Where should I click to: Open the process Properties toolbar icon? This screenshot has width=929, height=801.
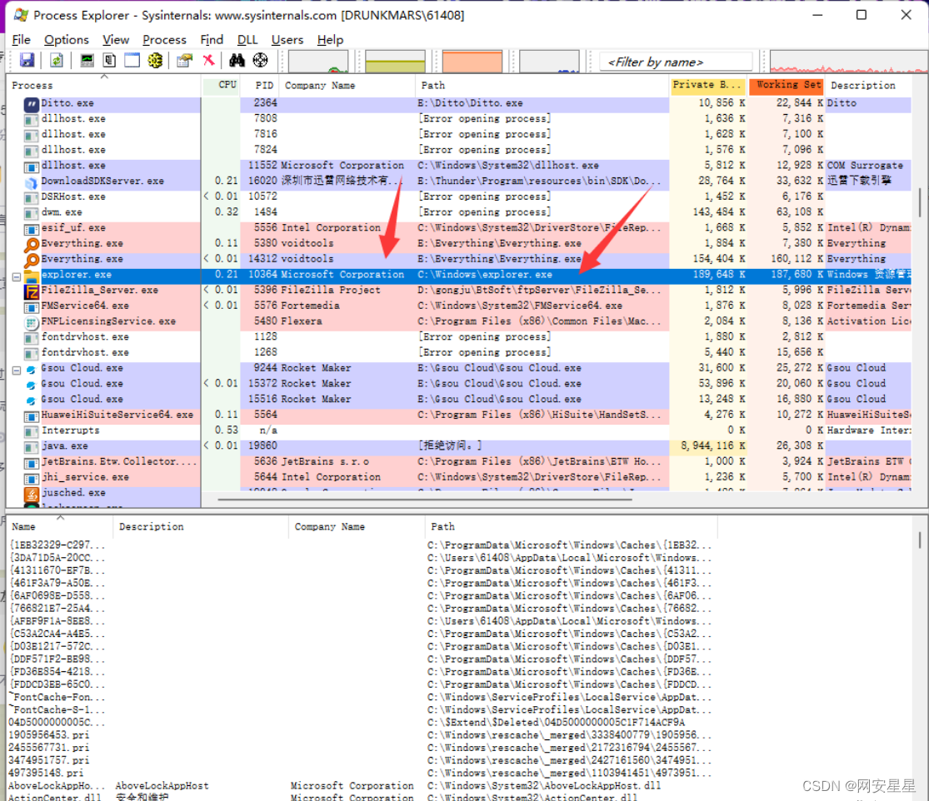point(185,61)
